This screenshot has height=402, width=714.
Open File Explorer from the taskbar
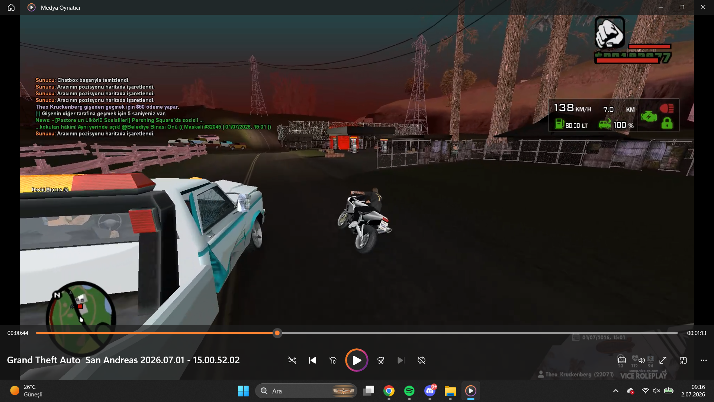click(450, 391)
